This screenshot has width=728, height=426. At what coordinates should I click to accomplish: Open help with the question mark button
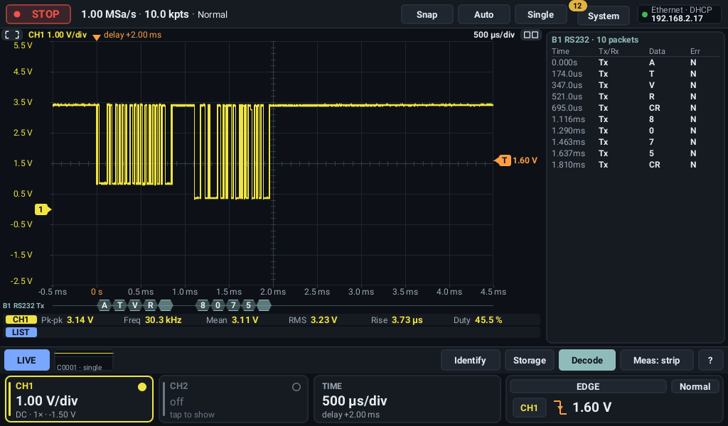click(710, 360)
